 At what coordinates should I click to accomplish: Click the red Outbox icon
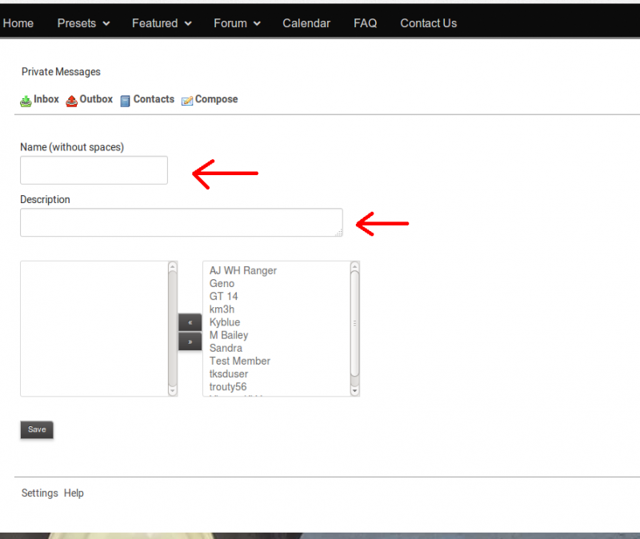(71, 101)
